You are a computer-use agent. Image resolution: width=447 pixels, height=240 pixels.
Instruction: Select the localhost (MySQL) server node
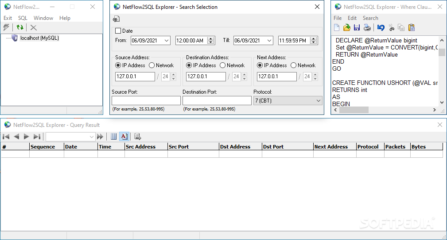click(39, 38)
